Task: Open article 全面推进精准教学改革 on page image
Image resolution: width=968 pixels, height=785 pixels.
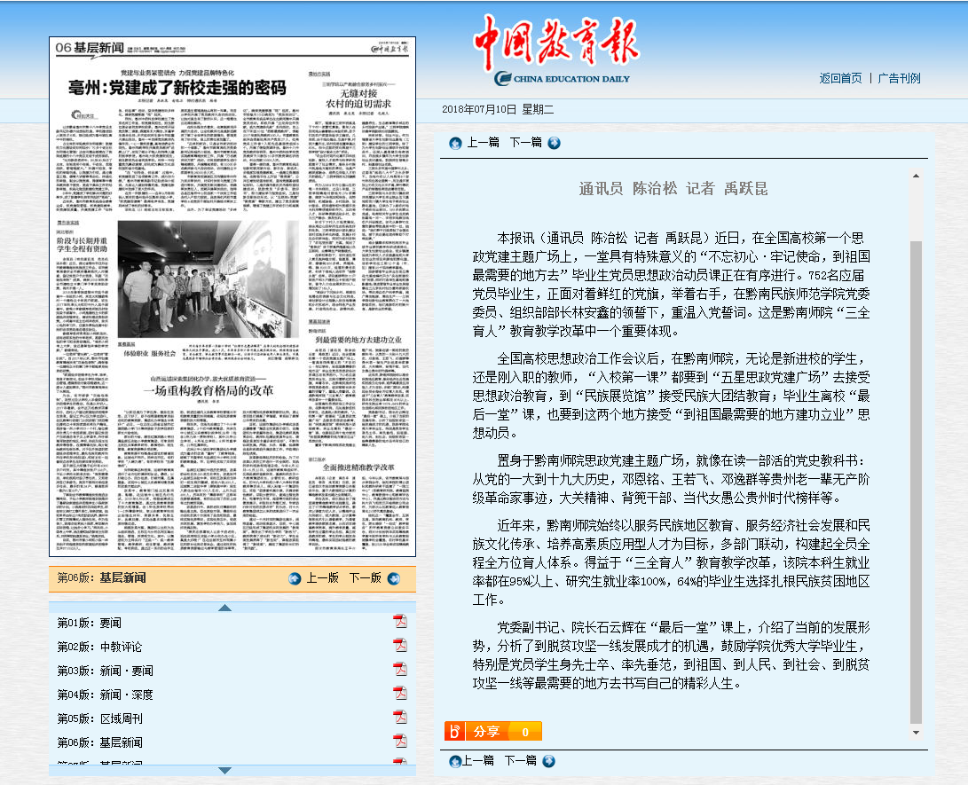Action: click(358, 467)
